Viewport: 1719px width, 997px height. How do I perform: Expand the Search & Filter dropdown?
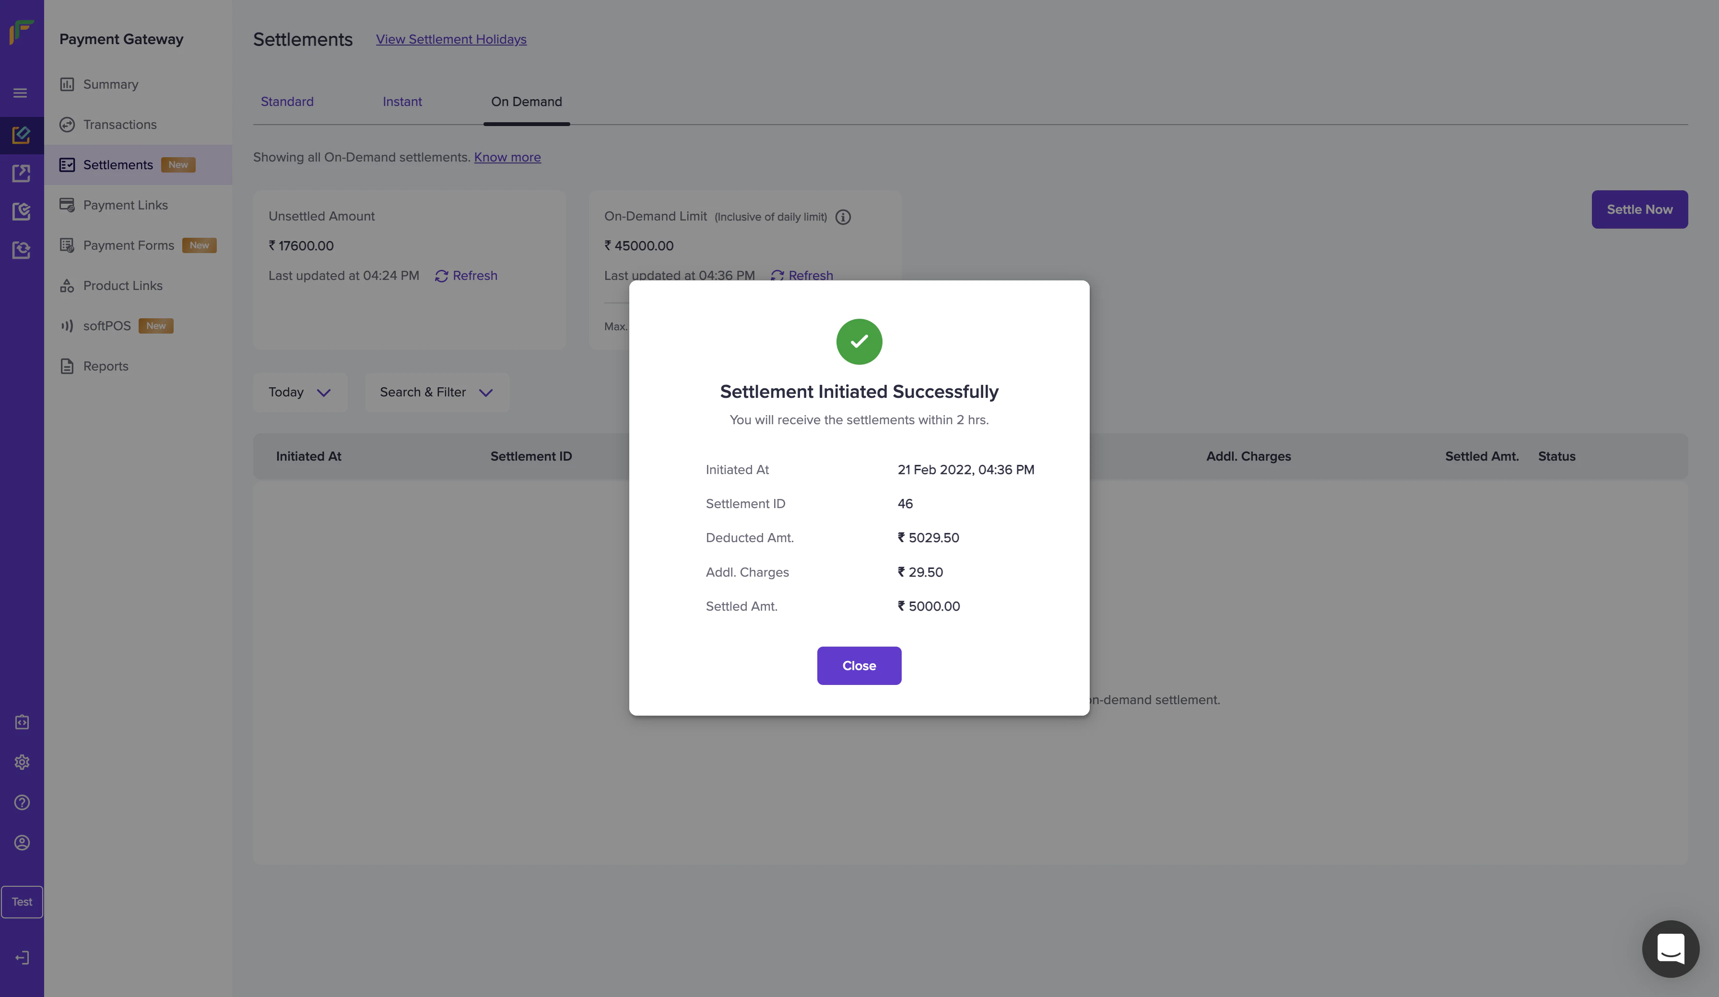[x=436, y=392]
